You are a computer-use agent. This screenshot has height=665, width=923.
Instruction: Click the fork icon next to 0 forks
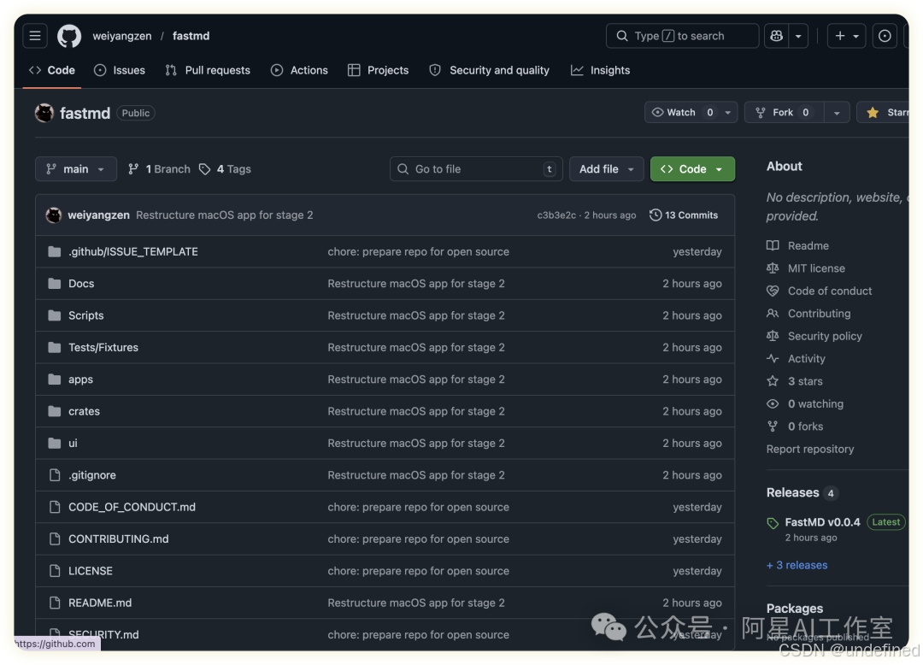(773, 427)
